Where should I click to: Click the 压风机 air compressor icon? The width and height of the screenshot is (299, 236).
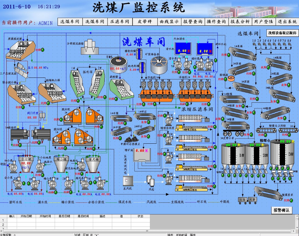point(128,181)
